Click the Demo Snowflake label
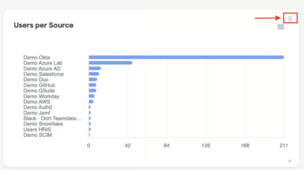Image resolution: width=304 pixels, height=170 pixels. click(43, 124)
